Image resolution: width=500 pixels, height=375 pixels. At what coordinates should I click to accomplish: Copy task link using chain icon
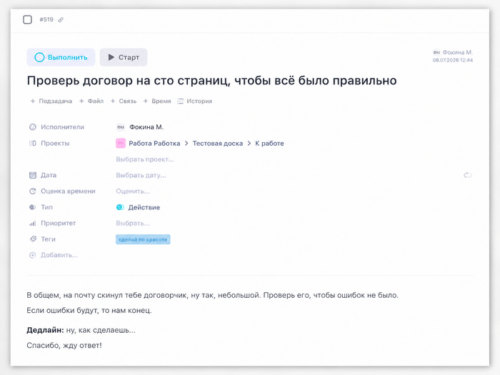[x=61, y=20]
